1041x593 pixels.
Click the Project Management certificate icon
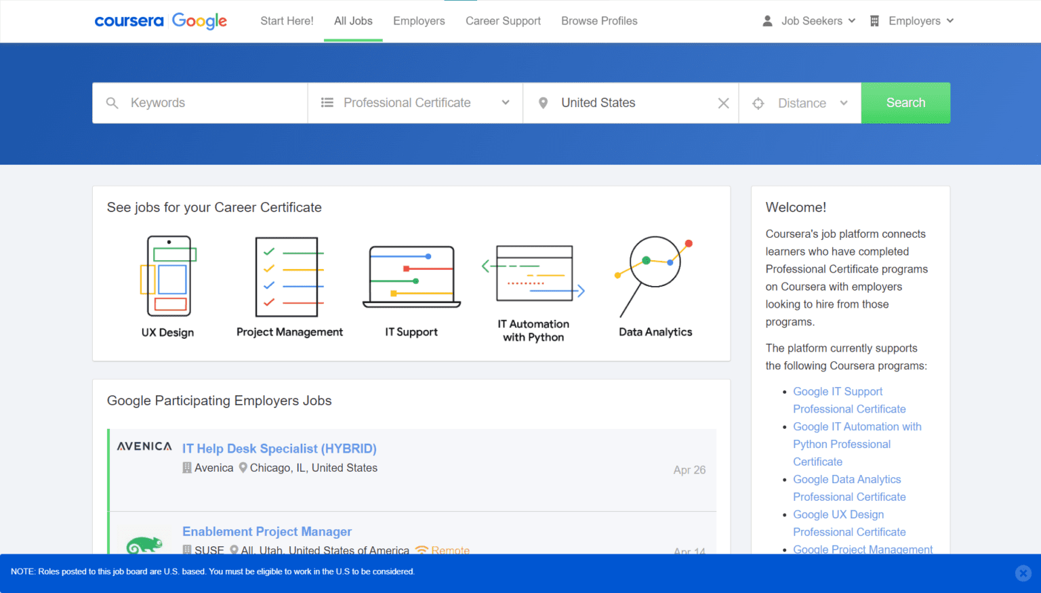click(x=289, y=277)
